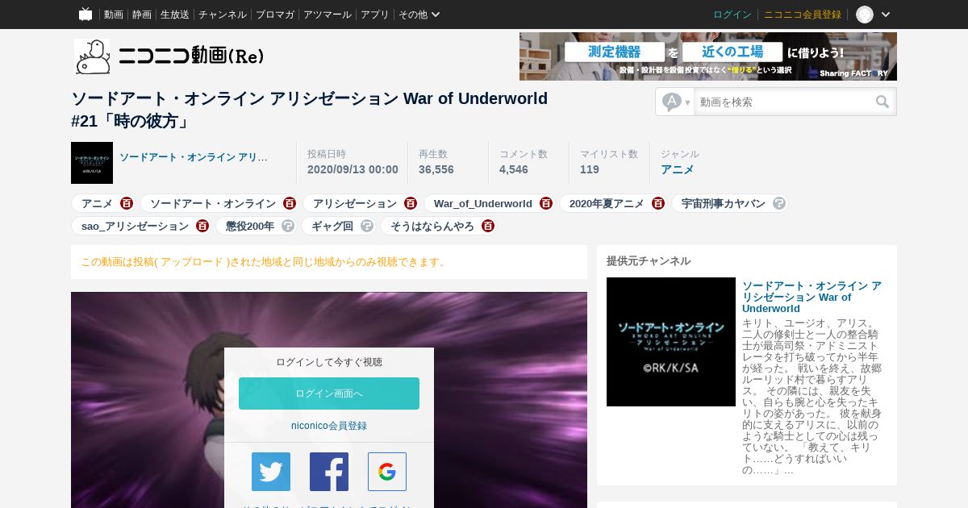Click dictionary icon beside sao_アリシゼーション tag
This screenshot has width=968, height=508.
coord(202,226)
